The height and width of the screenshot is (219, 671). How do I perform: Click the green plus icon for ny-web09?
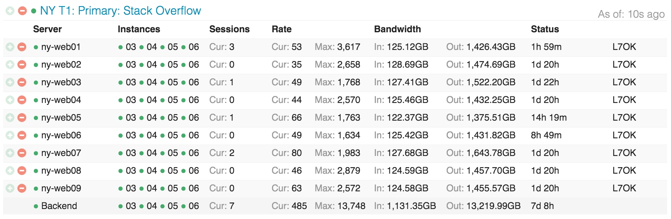pos(10,188)
